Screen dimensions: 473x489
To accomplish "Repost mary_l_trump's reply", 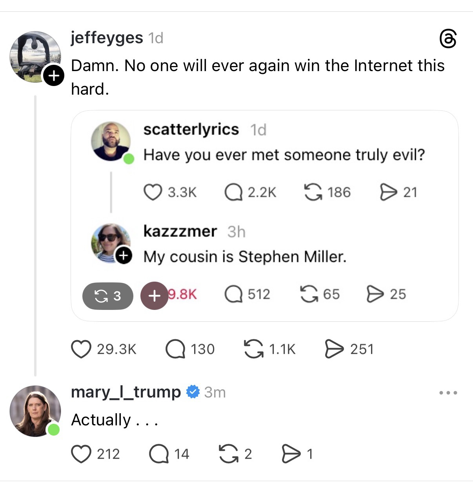I will (228, 454).
